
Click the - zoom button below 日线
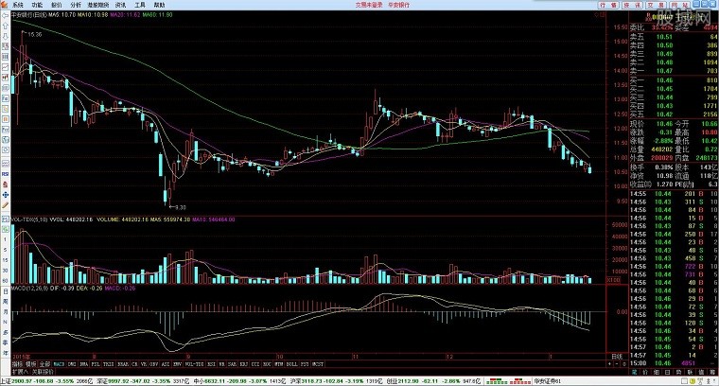617,364
